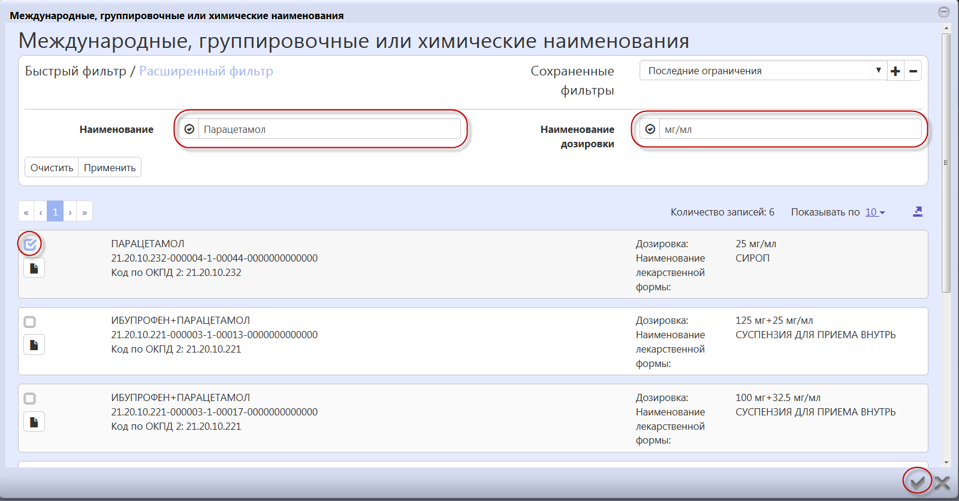Screen dimensions: 959x501
Task: Add saved filter with plus icon
Action: coord(895,71)
